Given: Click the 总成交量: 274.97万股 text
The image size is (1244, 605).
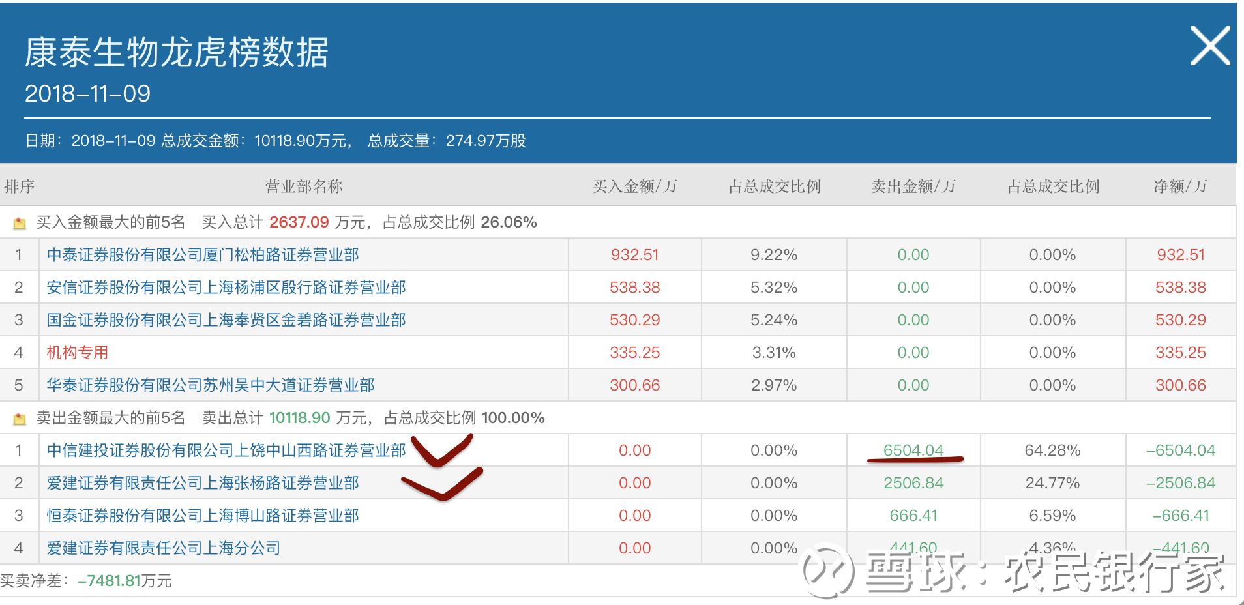Looking at the screenshot, I should (447, 141).
